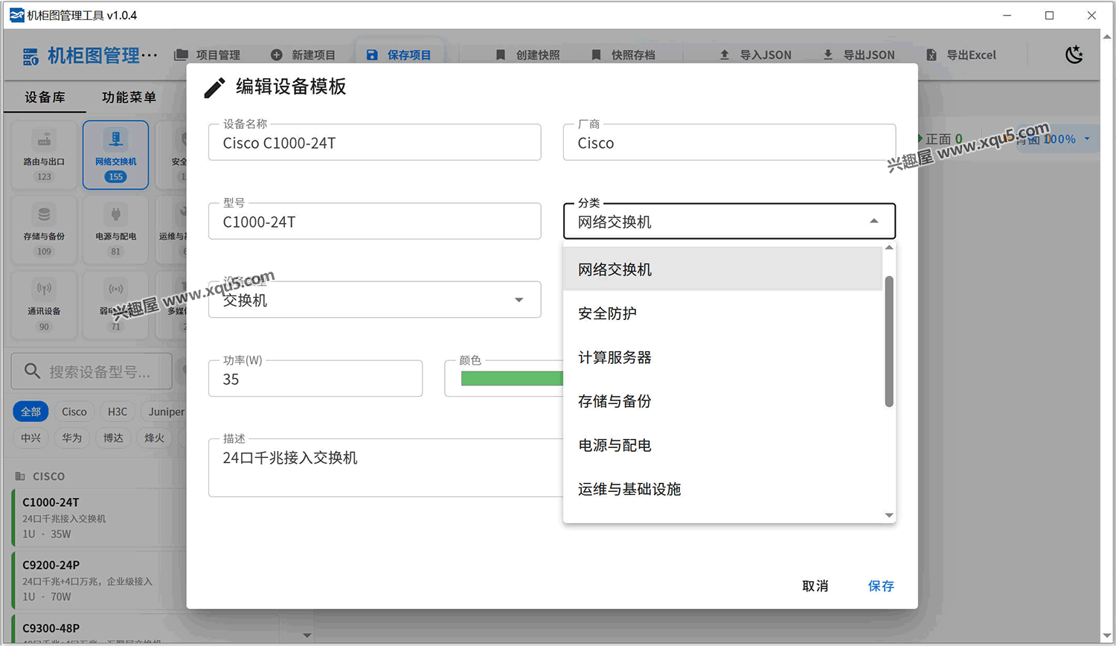The image size is (1116, 646).
Task: Click the 导入JSON upload icon
Action: (725, 55)
